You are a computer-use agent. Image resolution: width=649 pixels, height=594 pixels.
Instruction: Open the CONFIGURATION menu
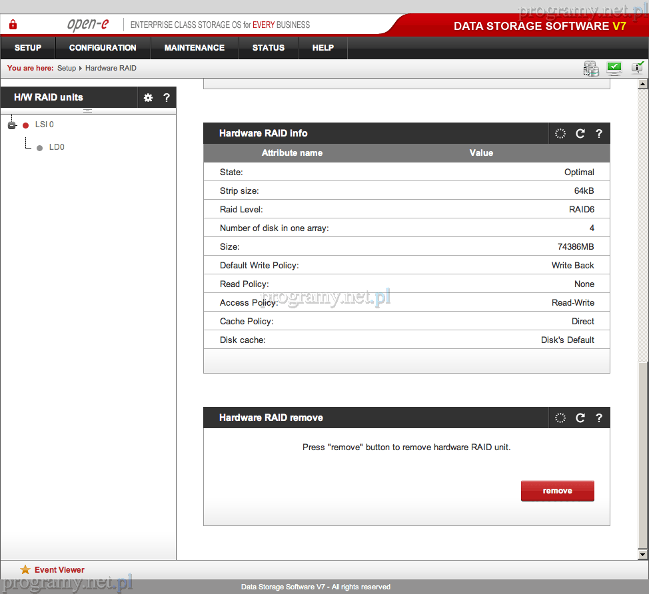103,48
